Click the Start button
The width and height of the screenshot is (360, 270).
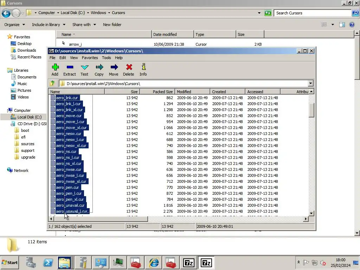(9, 262)
